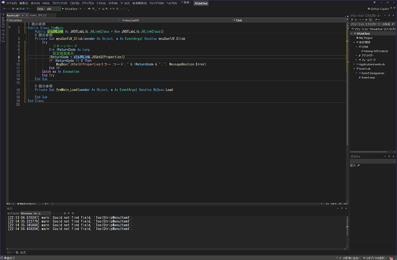The width and height of the screenshot is (397, 260).
Task: Click the start without debugging green arrow icon
Action: [81, 9]
